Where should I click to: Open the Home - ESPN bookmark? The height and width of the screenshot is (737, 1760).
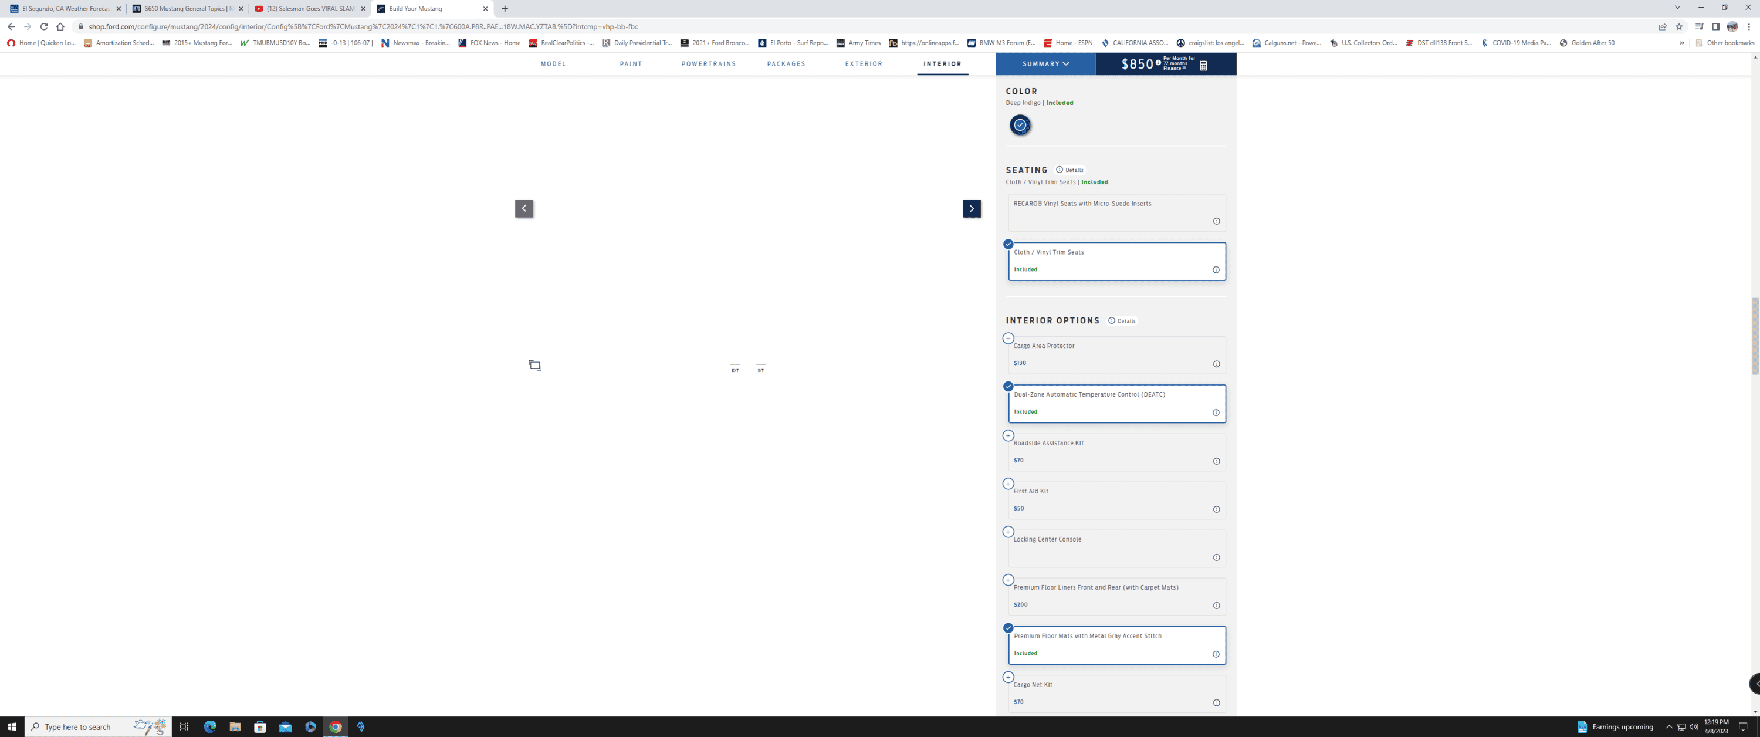(x=1068, y=43)
